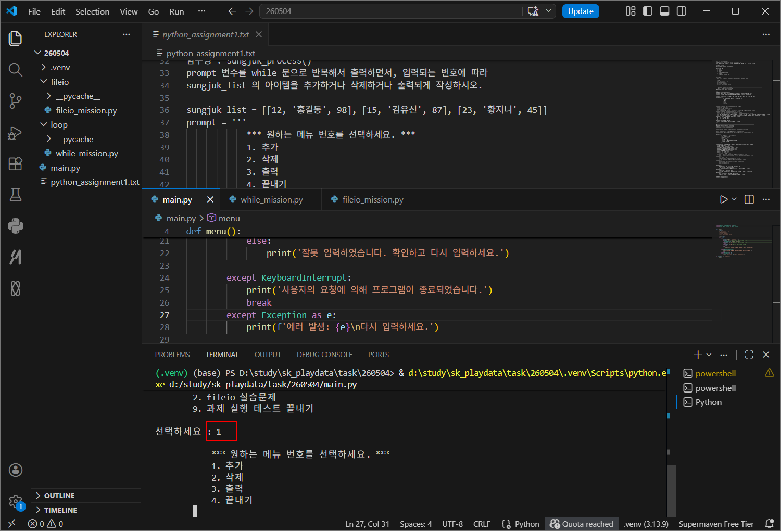This screenshot has height=531, width=781.
Task: Toggle Secondary Side Bar visibility
Action: tap(682, 11)
